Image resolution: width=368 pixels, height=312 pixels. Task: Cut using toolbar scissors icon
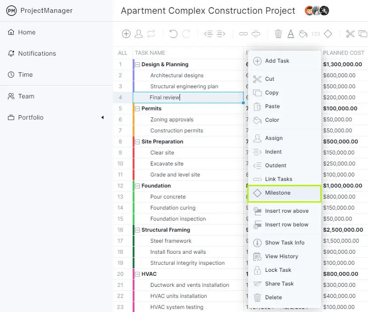click(350, 34)
